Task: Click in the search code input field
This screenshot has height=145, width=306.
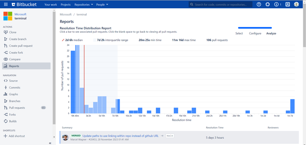Action: [x=220, y=5]
